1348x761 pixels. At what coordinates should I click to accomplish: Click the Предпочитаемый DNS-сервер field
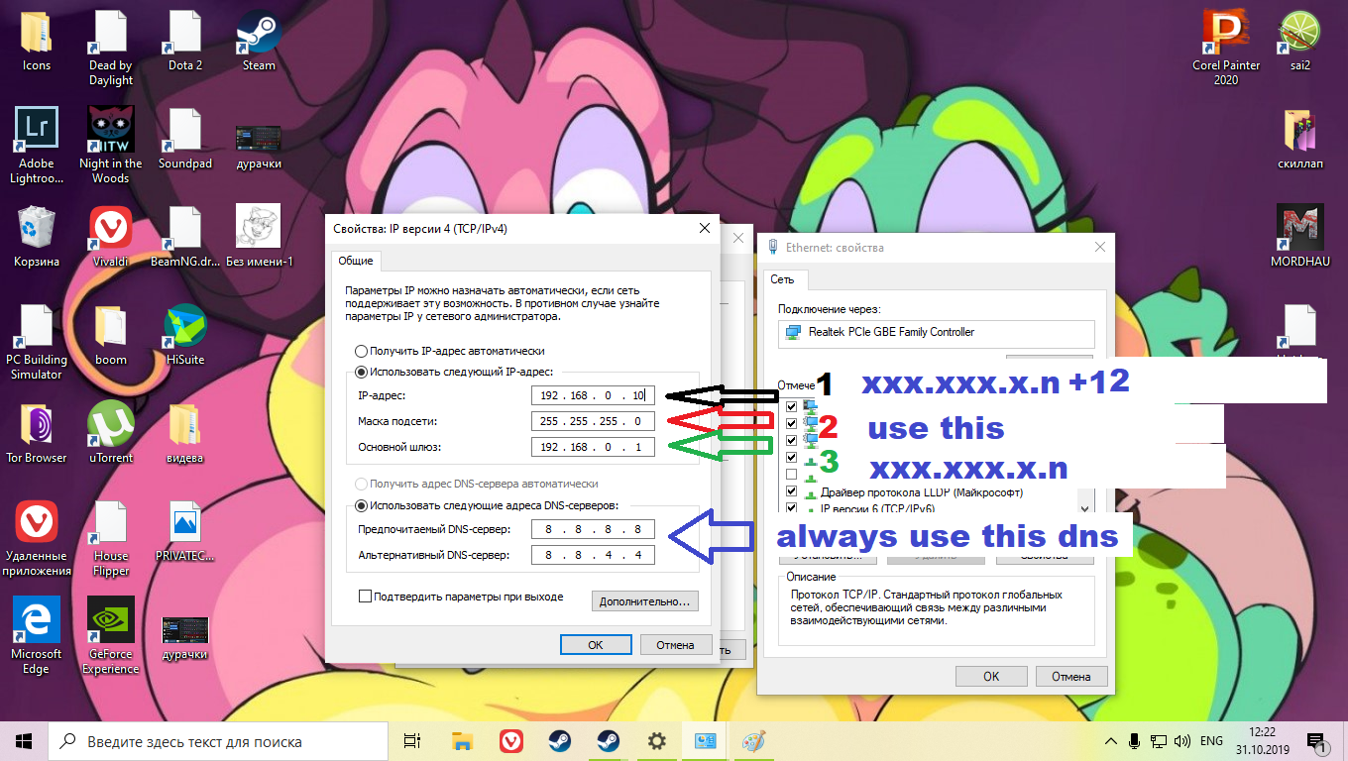click(x=593, y=529)
